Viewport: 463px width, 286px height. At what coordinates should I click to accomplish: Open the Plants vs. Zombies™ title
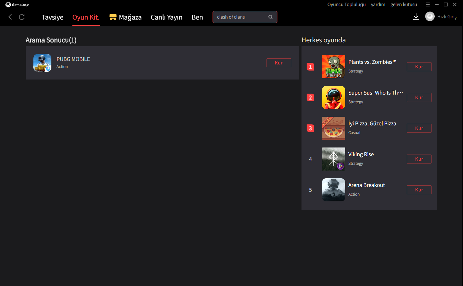[372, 62]
